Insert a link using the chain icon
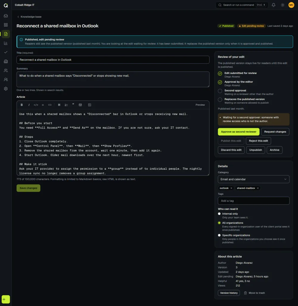This screenshot has height=306, width=298. (x=50, y=105)
